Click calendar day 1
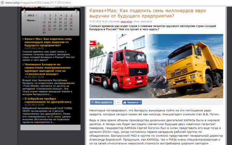 (x=45, y=15)
